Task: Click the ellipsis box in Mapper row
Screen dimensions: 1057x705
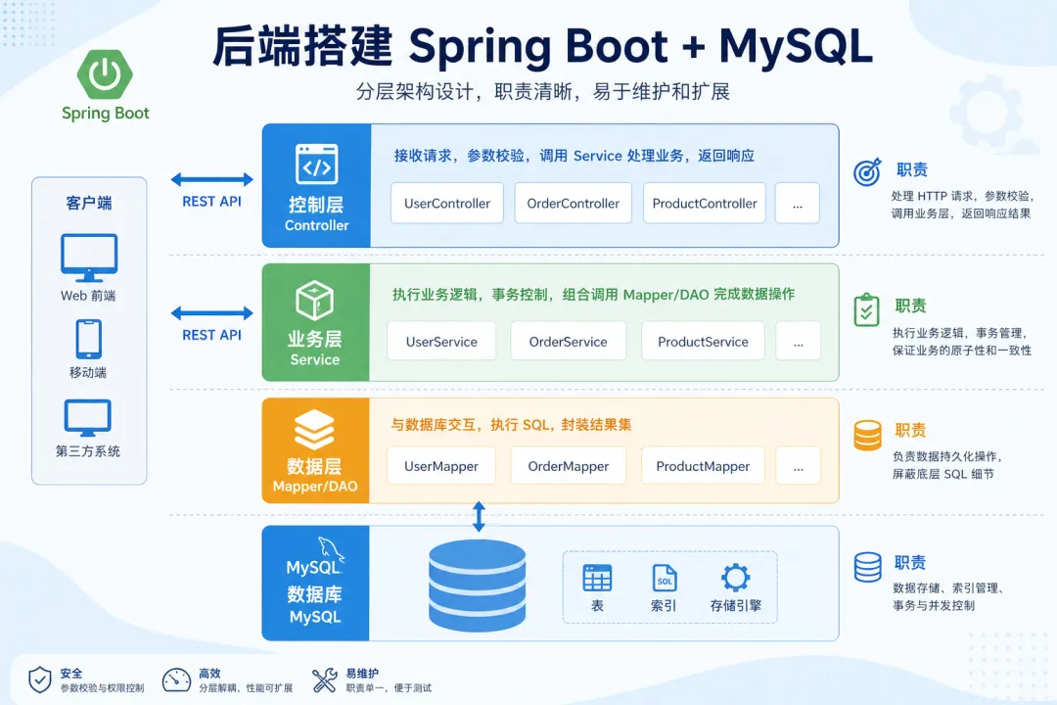Action: point(799,465)
